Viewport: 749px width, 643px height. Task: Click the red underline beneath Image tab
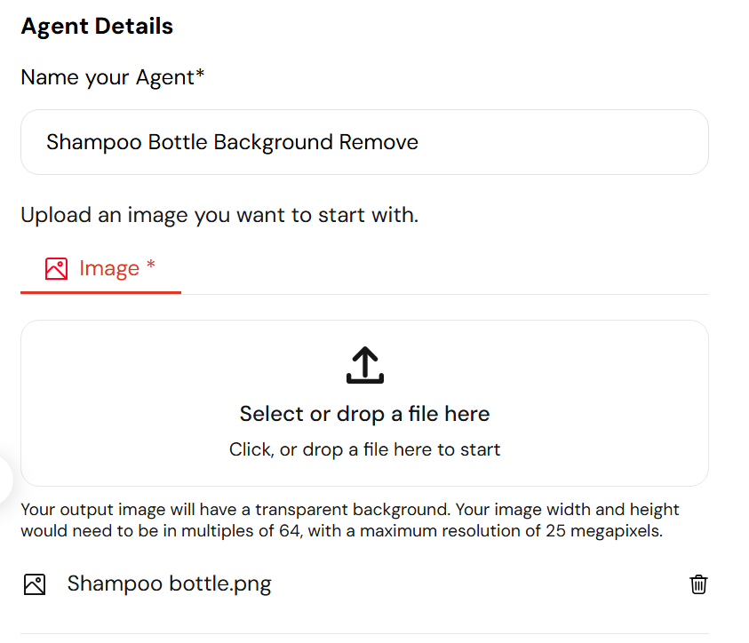point(100,292)
